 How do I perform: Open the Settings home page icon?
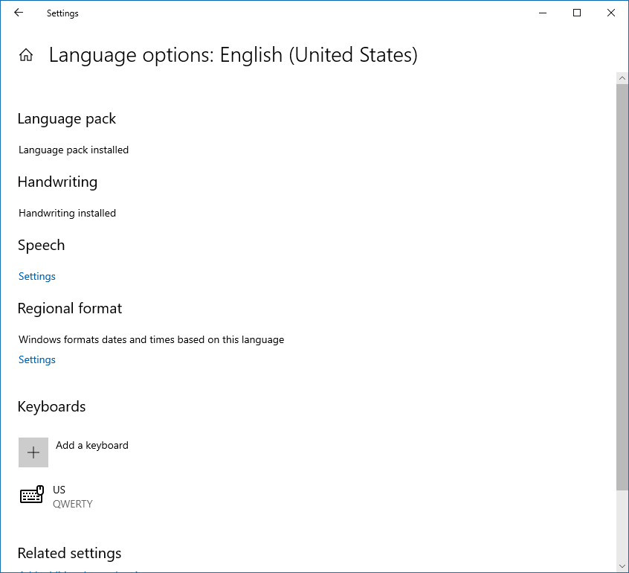pos(26,55)
